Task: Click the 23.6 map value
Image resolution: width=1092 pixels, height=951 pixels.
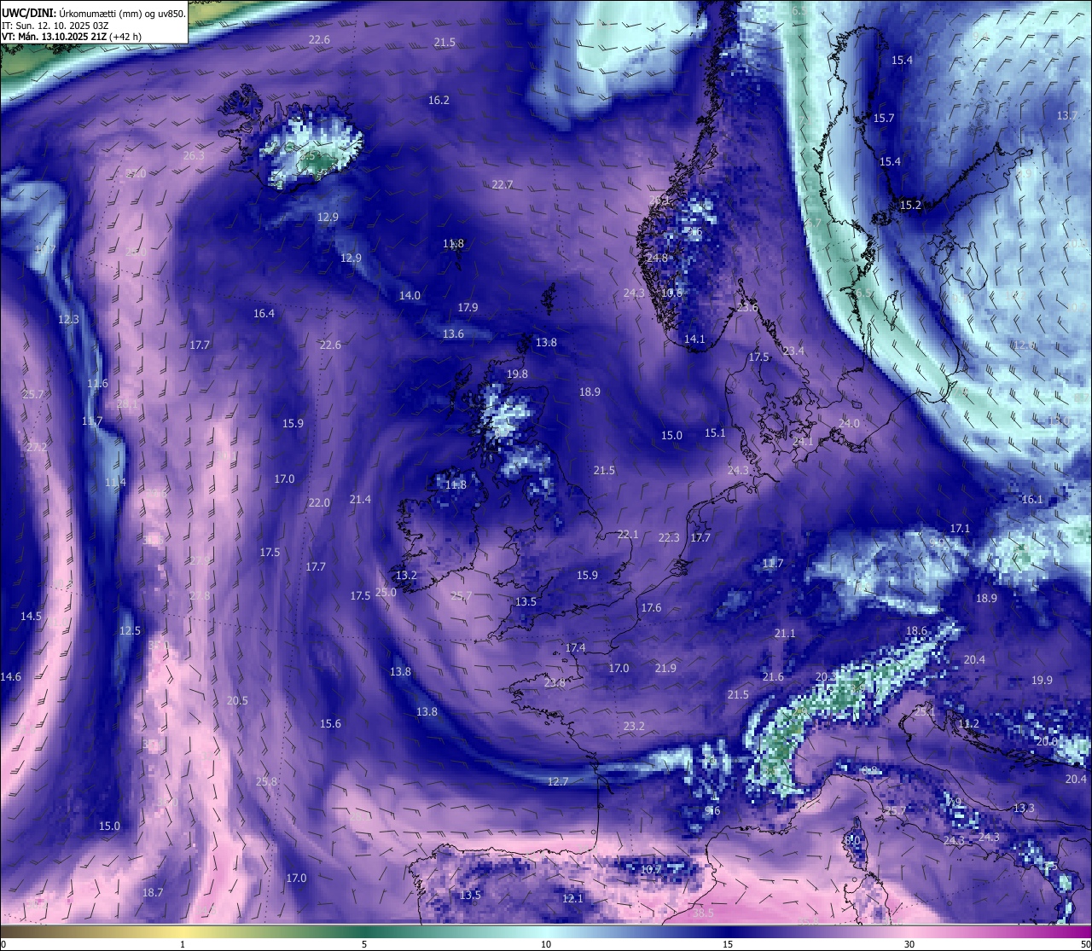Action: click(747, 307)
